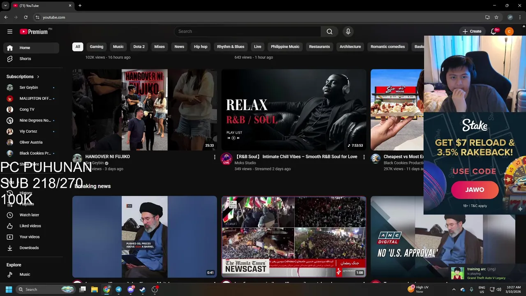Open Moks Studio live channel avatar

pos(226,159)
